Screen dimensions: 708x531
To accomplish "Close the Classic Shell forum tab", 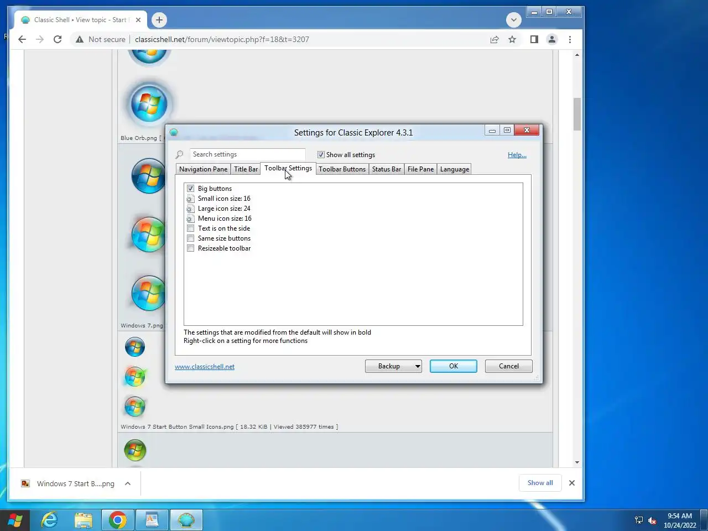I will click(x=138, y=20).
